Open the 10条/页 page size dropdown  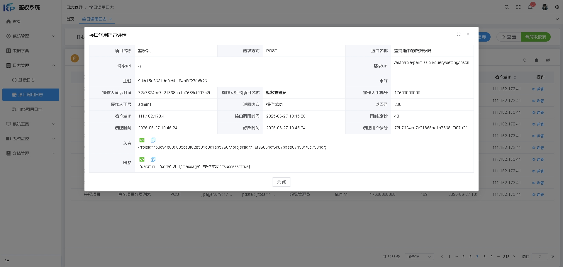click(419, 257)
